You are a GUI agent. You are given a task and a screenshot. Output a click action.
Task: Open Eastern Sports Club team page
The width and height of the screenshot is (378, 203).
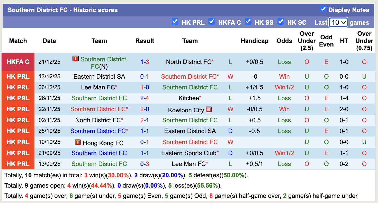pos(189,153)
